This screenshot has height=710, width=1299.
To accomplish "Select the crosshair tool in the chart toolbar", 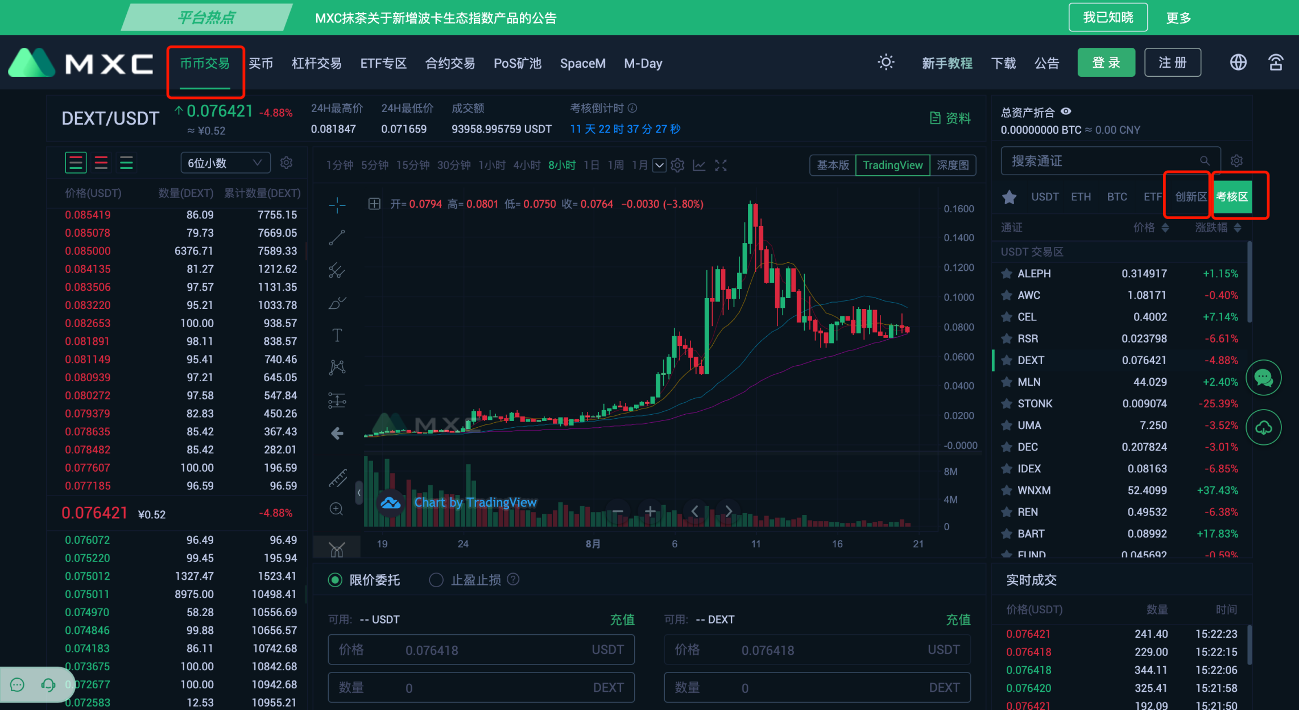I will [x=337, y=205].
